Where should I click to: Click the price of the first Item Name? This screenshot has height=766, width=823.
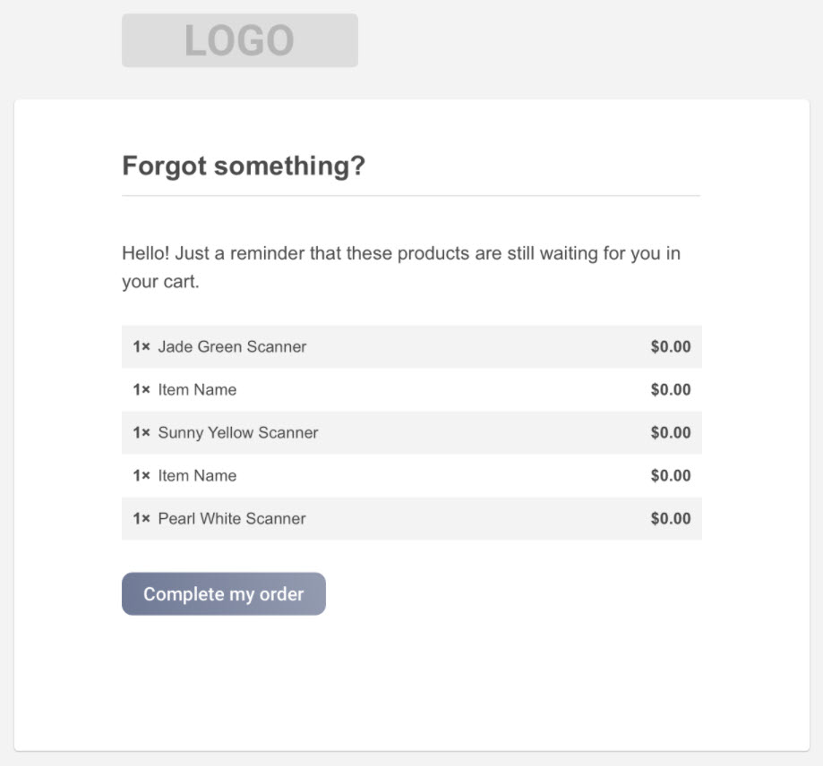tap(671, 389)
